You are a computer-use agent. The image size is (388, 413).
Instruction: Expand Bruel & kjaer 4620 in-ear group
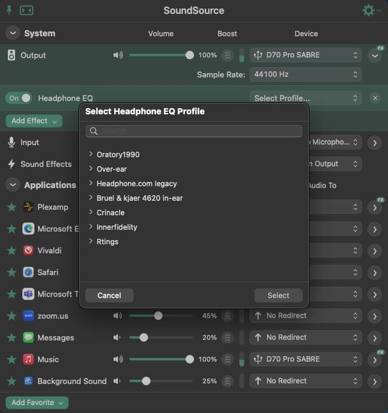point(91,198)
